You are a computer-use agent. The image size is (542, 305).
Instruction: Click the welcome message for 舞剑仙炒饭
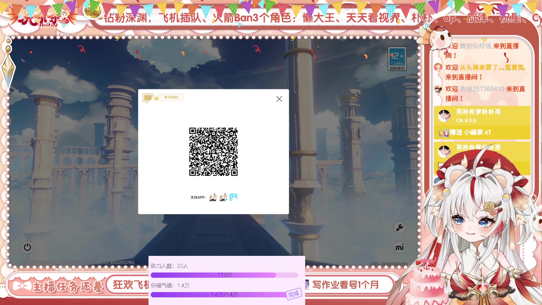[482, 51]
